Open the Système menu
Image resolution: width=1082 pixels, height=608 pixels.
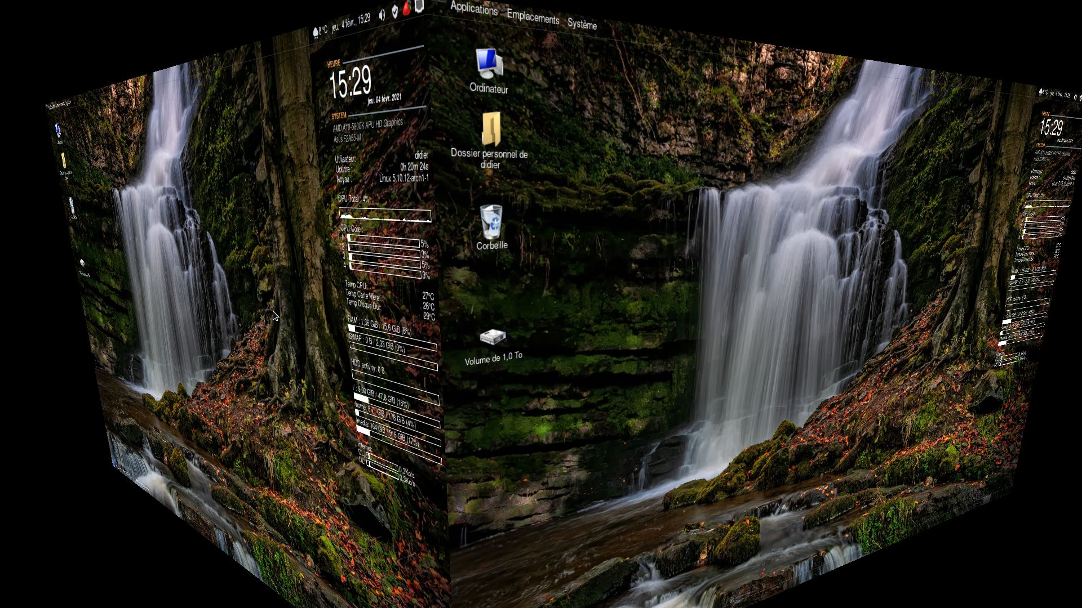pos(582,24)
